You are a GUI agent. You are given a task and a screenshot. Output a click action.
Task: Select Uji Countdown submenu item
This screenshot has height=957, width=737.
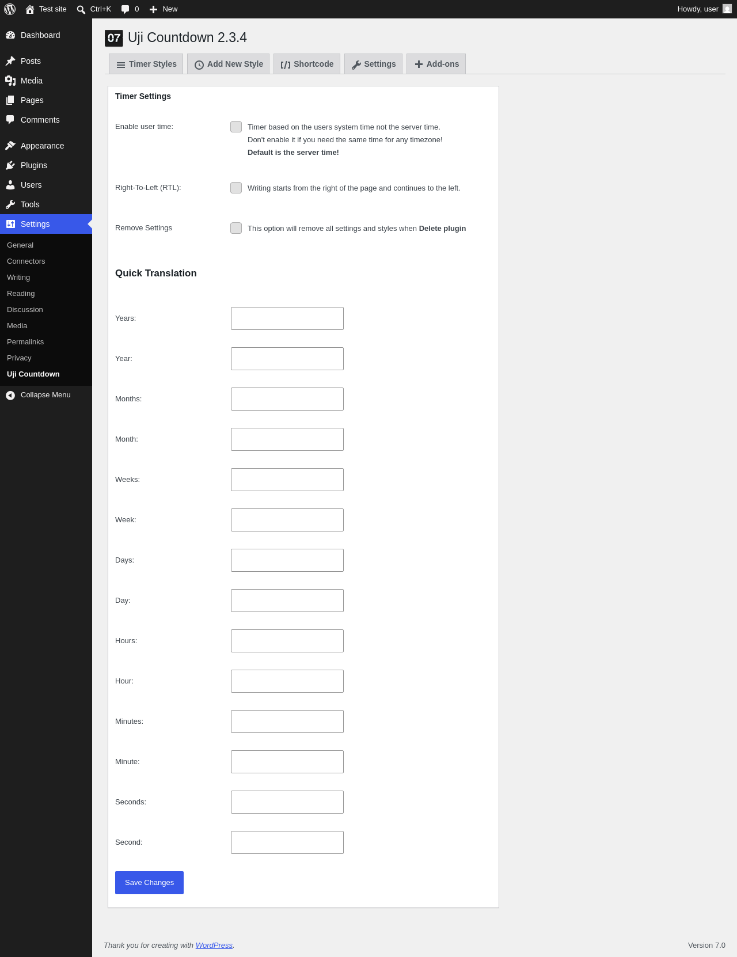tap(46, 374)
